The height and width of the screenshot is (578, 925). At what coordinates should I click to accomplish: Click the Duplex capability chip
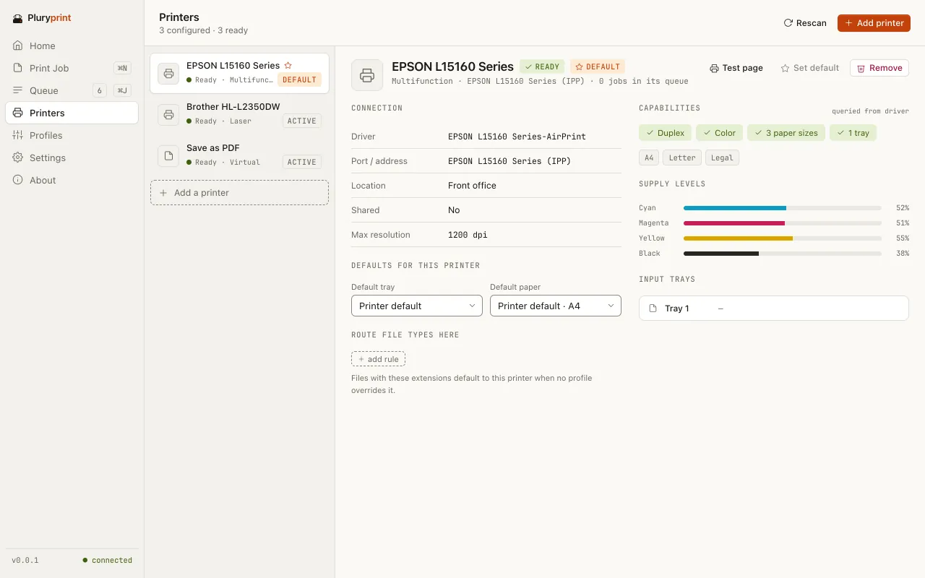pos(666,133)
